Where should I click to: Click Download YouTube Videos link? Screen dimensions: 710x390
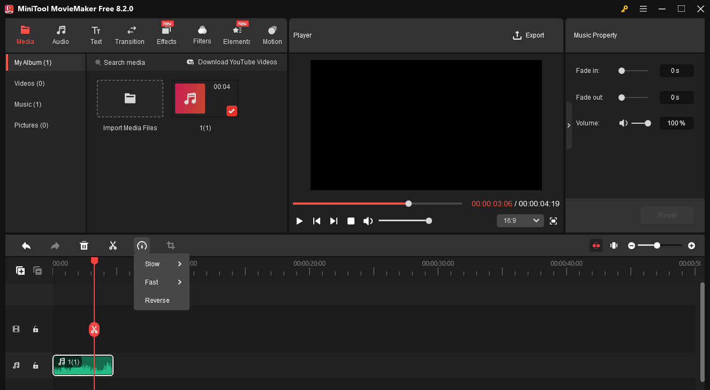pyautogui.click(x=232, y=62)
